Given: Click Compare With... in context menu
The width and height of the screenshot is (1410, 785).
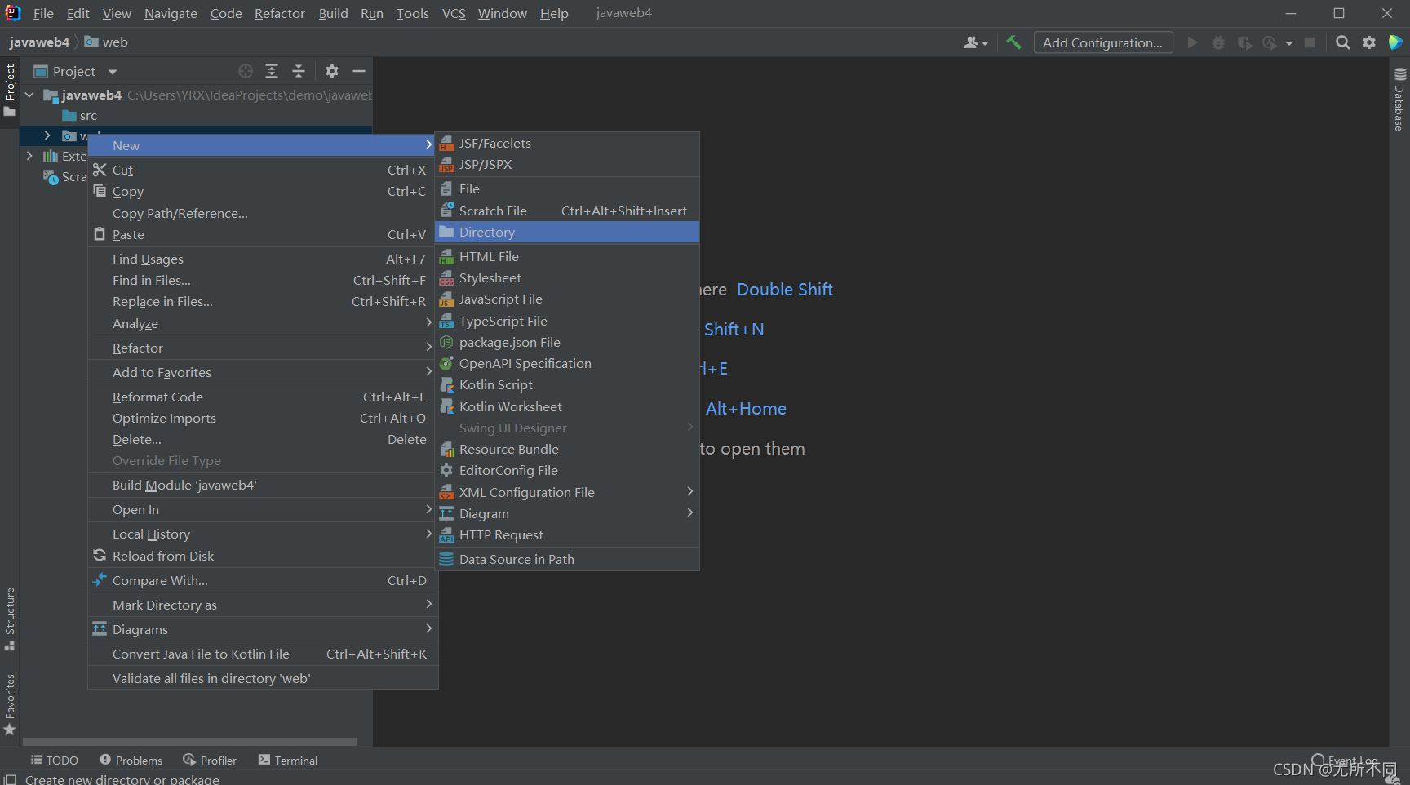Looking at the screenshot, I should pyautogui.click(x=263, y=580).
